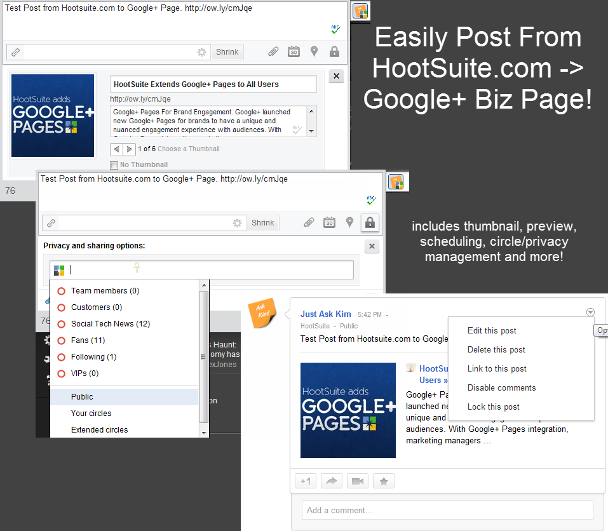608x531 pixels.
Task: Click the Google+ icon in the privacy input
Action: (59, 270)
